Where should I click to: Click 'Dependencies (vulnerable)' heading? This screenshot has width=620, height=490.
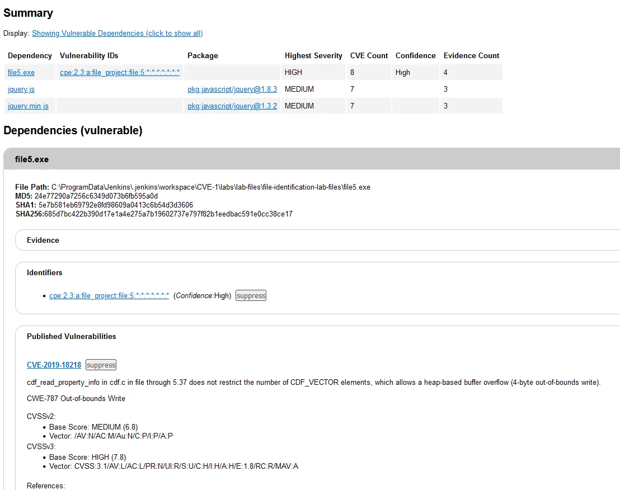[x=73, y=130]
